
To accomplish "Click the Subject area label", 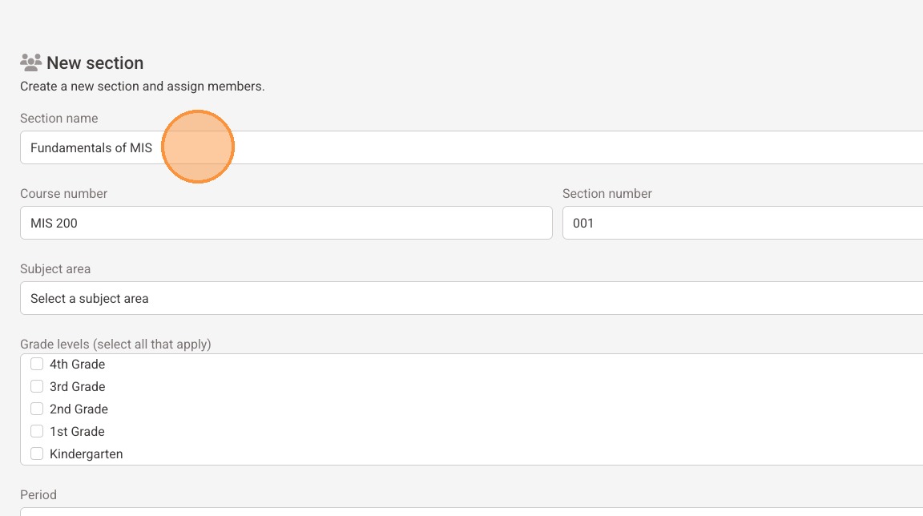I will [55, 268].
